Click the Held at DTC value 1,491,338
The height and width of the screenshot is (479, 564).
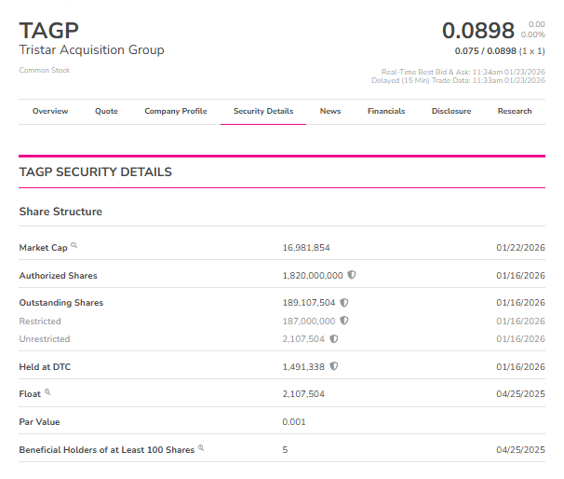(303, 367)
